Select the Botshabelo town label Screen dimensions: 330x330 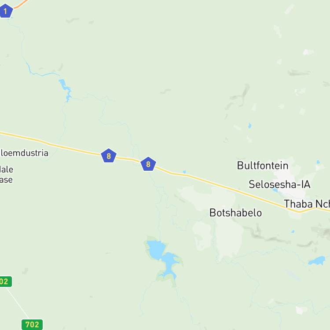[235, 213]
